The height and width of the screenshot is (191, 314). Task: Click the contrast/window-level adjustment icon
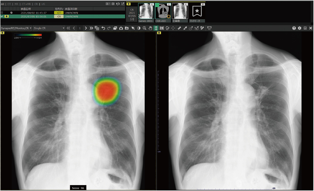pyautogui.click(x=138, y=28)
